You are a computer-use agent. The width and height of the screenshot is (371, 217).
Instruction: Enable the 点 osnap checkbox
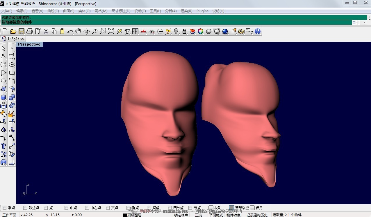click(46, 208)
